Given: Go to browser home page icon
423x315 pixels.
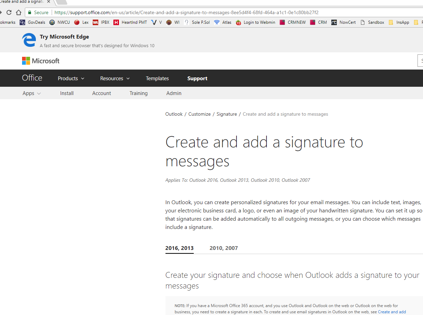Looking at the screenshot, I should coord(19,12).
